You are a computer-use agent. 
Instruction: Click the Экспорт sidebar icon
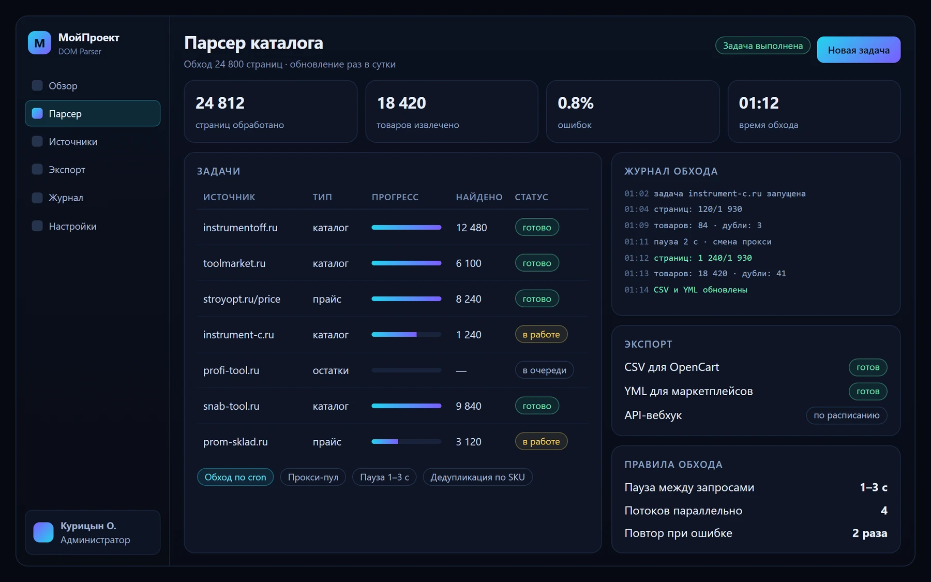coord(37,169)
